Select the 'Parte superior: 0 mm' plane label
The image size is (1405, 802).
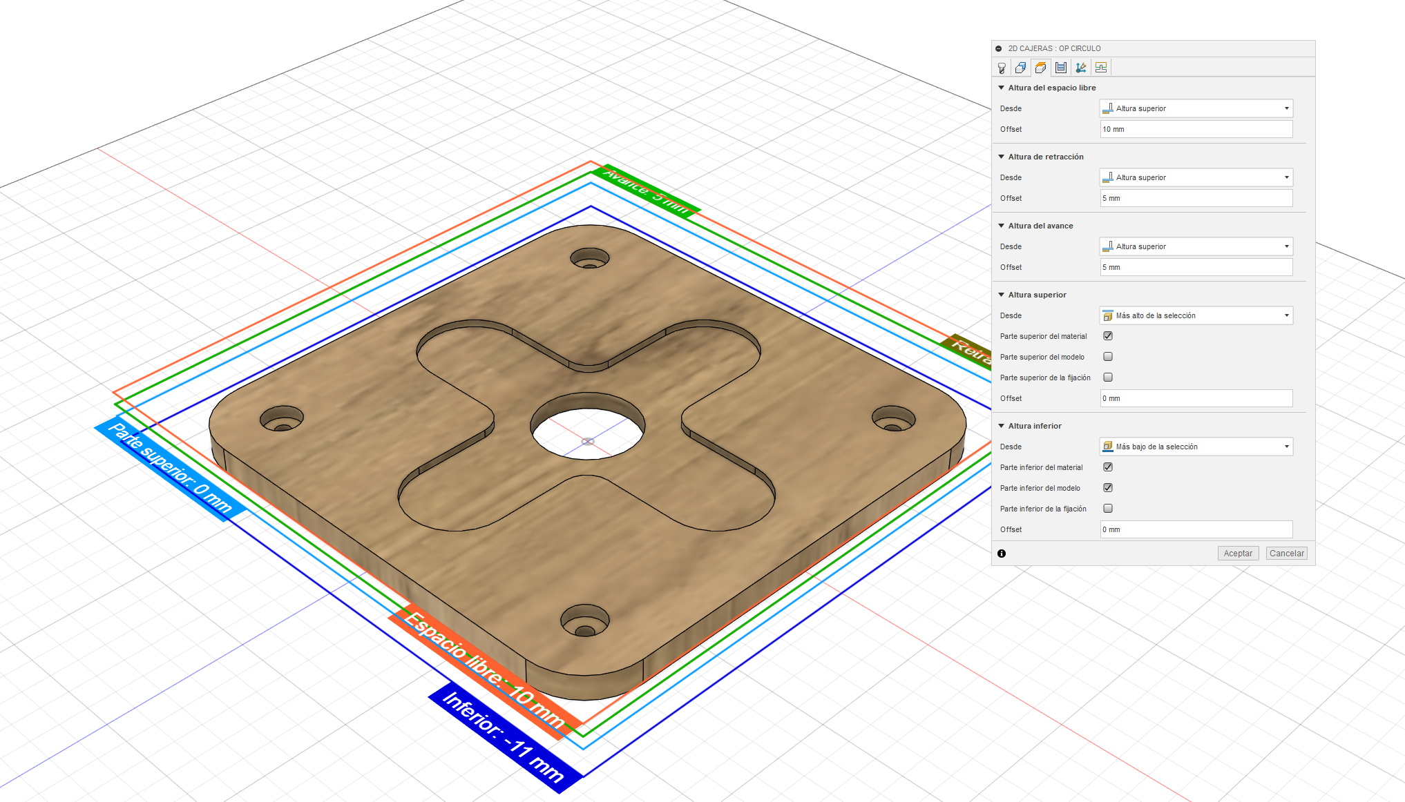click(170, 469)
